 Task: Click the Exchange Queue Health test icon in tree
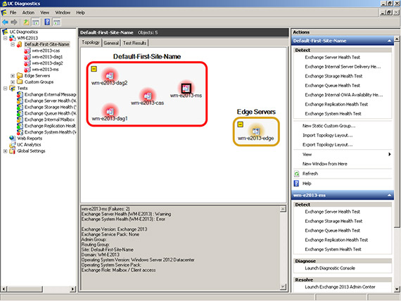pos(20,113)
